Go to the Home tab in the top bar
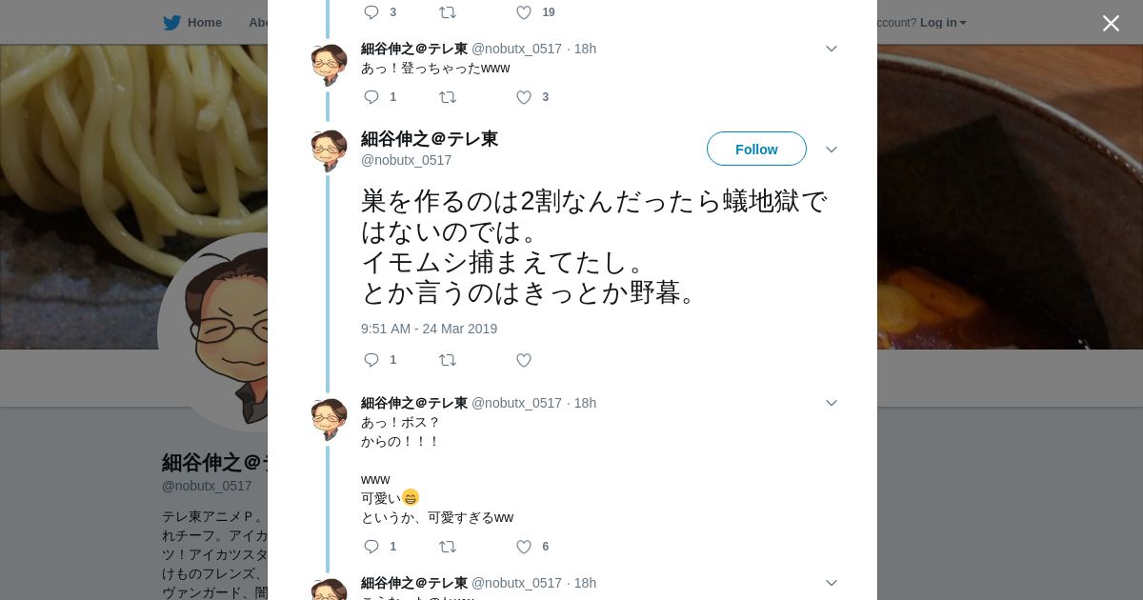Image resolution: width=1143 pixels, height=600 pixels. 204,23
